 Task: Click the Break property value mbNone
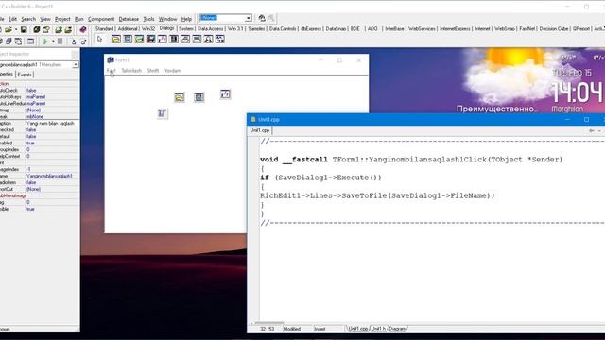[53, 116]
